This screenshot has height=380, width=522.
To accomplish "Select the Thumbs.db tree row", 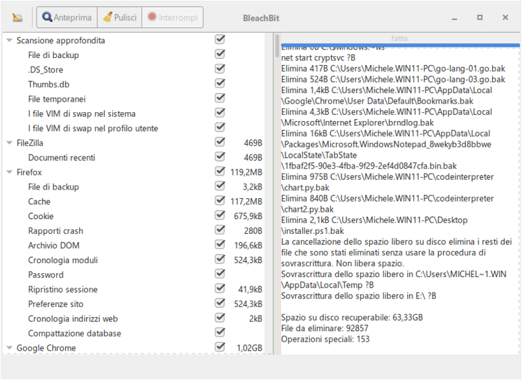I will (x=134, y=85).
